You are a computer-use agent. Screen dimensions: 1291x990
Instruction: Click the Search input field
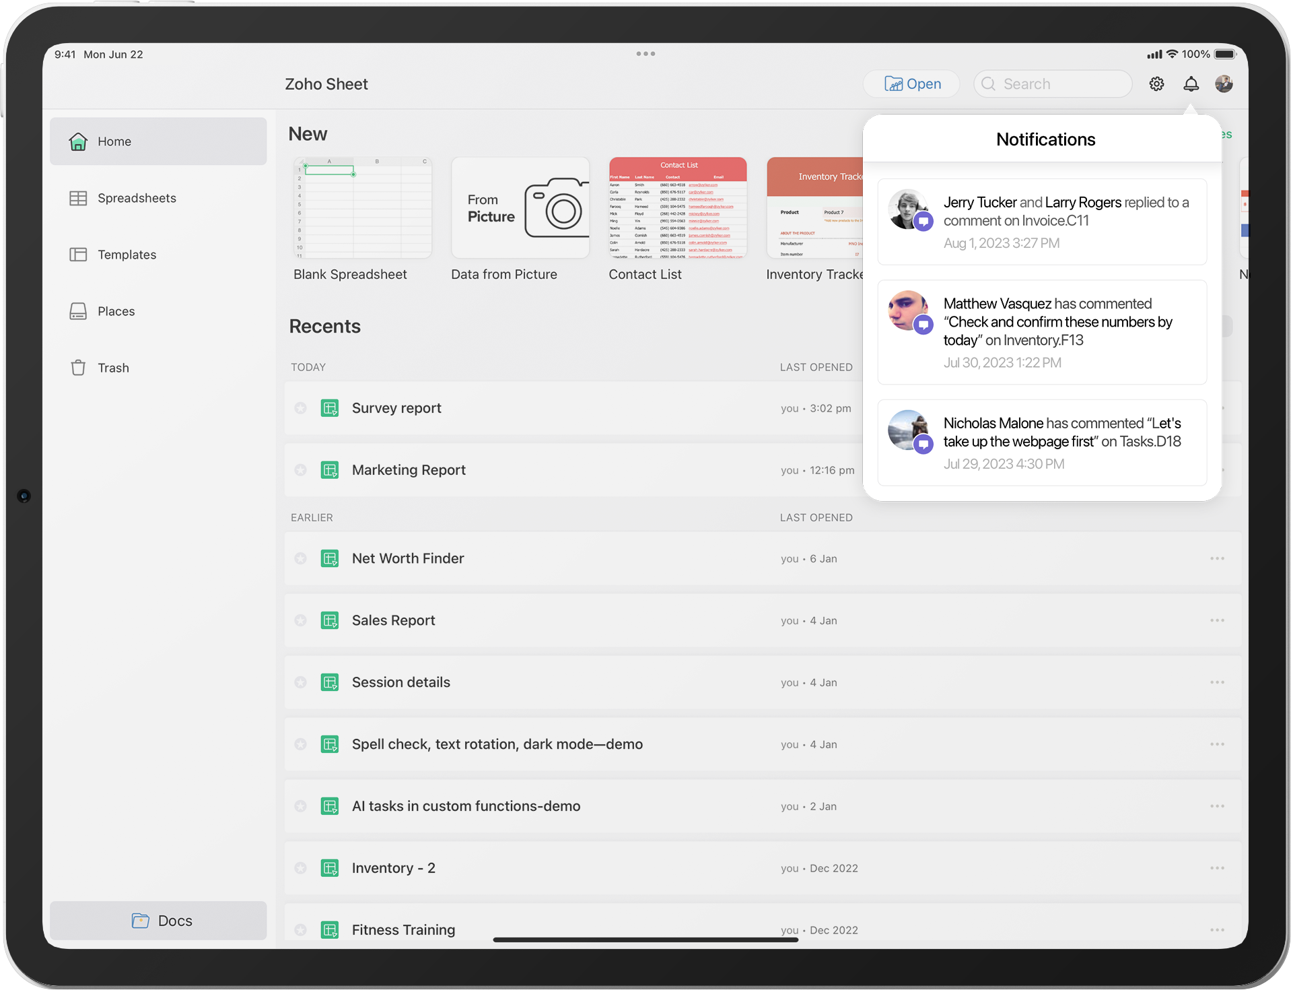click(1053, 84)
